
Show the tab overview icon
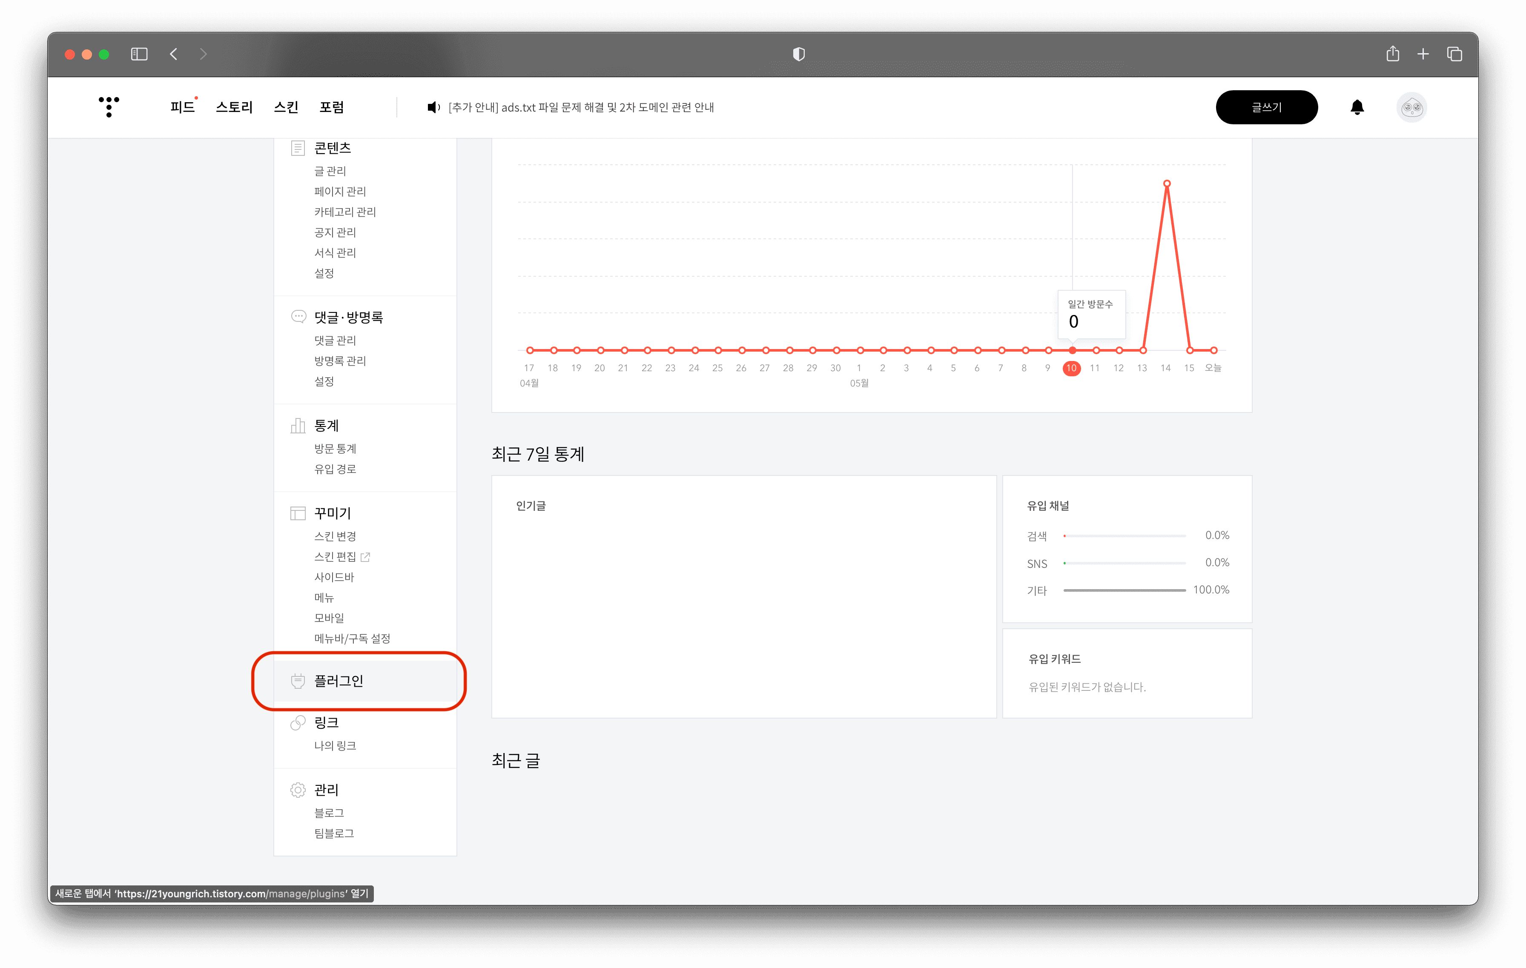[1454, 54]
